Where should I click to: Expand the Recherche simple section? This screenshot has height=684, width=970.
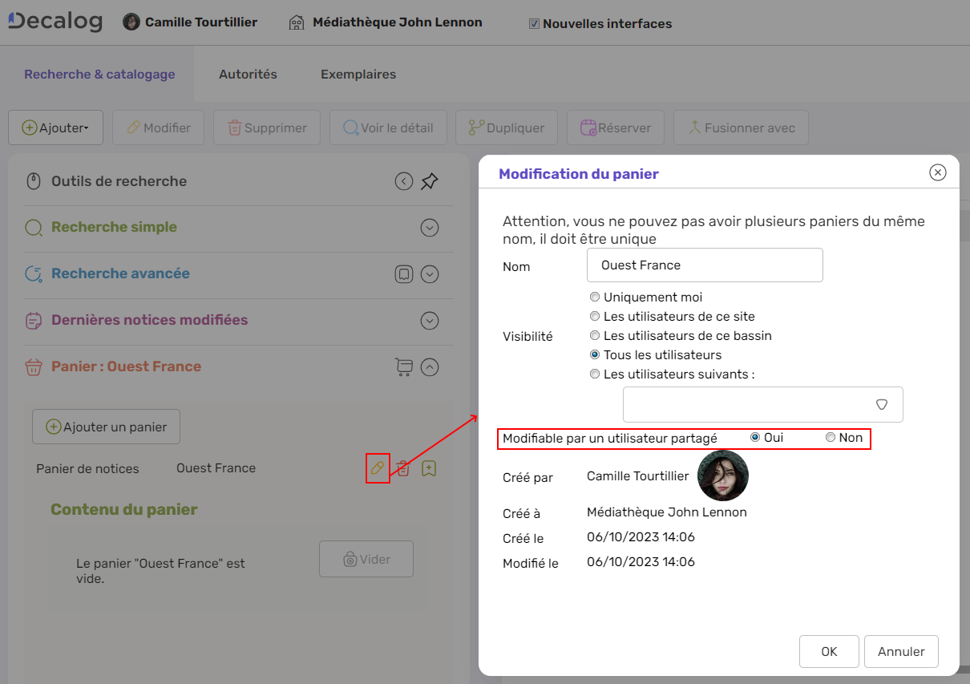click(430, 228)
